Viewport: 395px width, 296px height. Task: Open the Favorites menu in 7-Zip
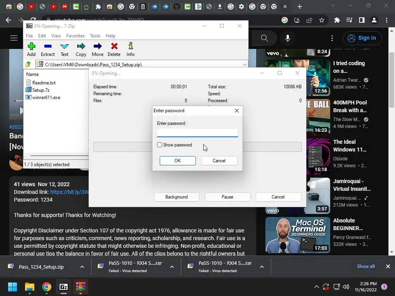coord(75,36)
